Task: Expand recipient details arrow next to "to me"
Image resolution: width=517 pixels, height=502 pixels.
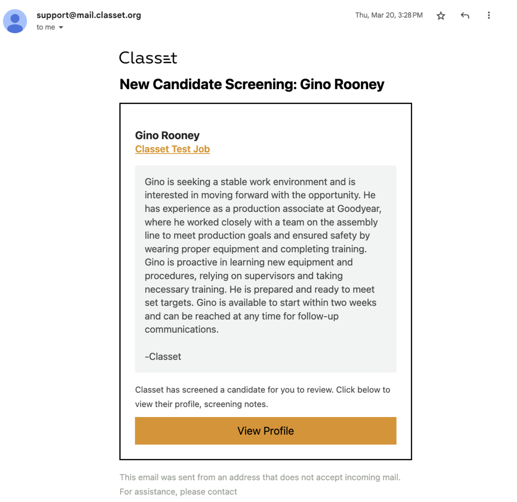Action: point(61,27)
